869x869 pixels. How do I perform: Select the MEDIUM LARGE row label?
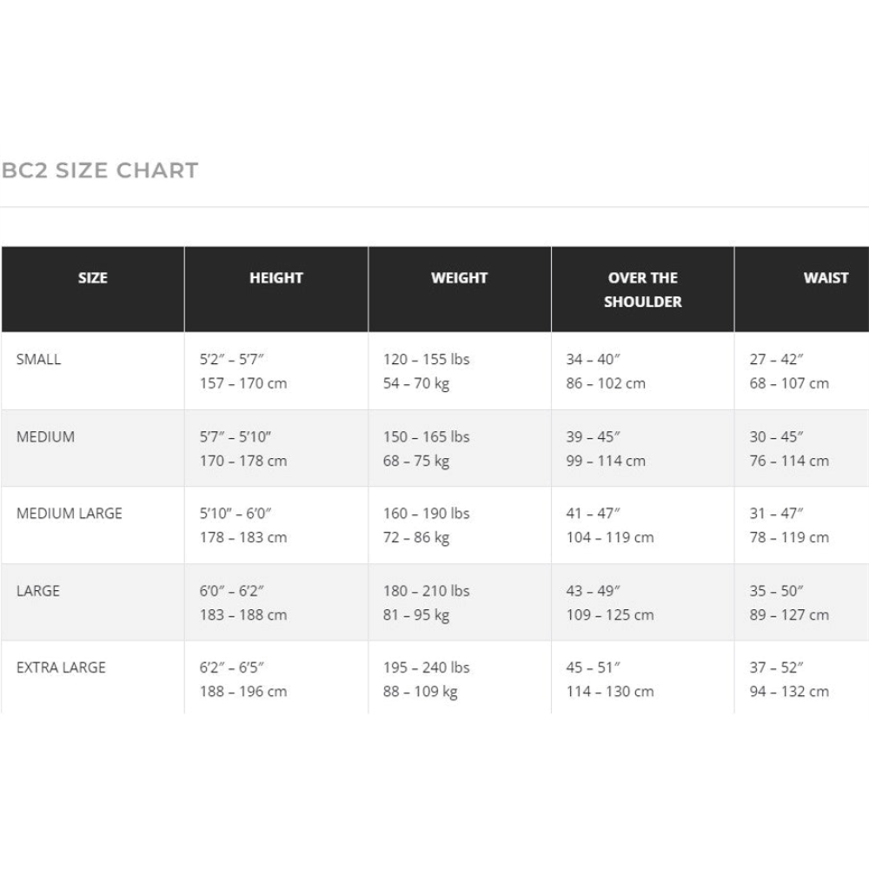click(70, 514)
